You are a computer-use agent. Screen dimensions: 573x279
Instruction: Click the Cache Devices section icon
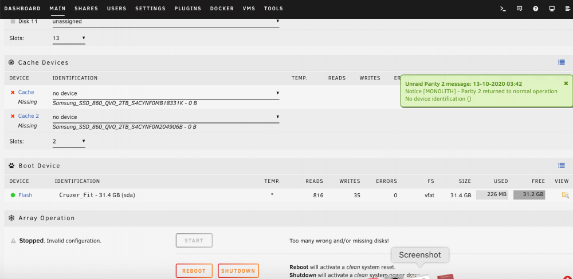[x=11, y=62]
